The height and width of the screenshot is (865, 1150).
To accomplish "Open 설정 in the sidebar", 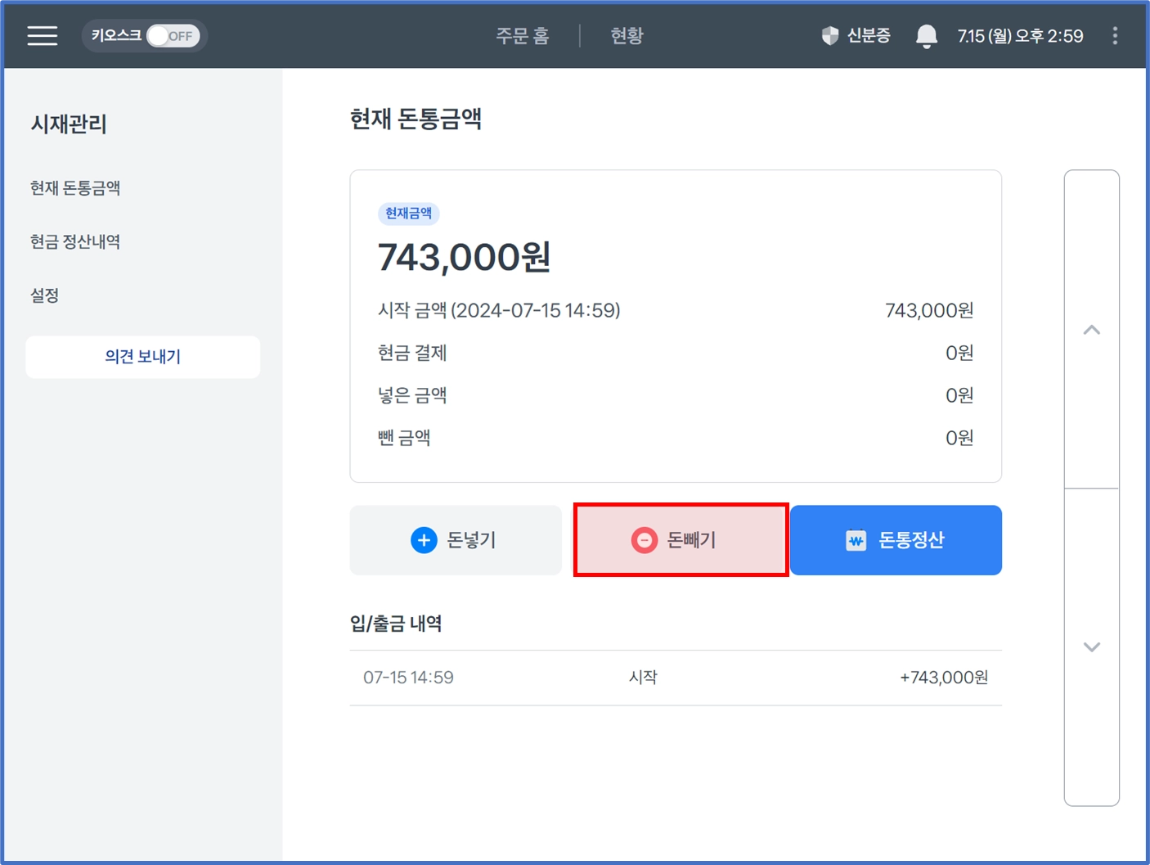I will click(x=45, y=295).
